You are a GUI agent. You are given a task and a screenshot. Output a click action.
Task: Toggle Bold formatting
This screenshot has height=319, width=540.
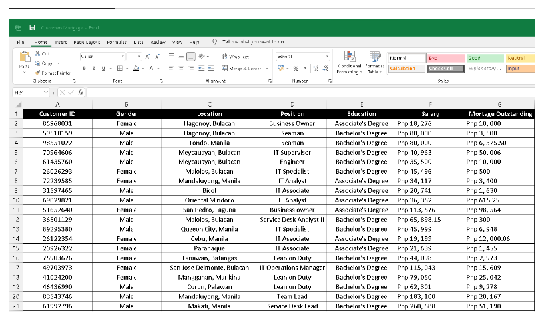[x=84, y=68]
